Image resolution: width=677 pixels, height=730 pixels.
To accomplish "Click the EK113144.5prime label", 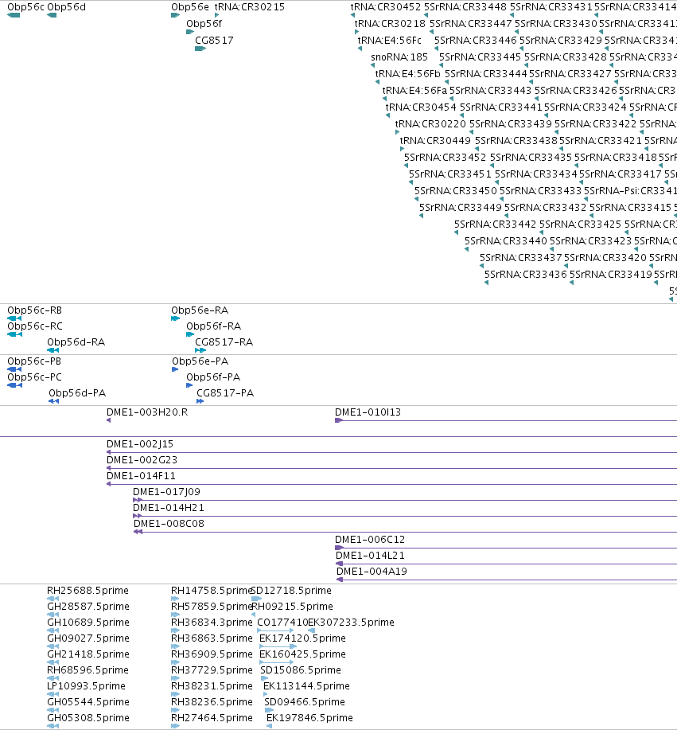I will tap(306, 686).
